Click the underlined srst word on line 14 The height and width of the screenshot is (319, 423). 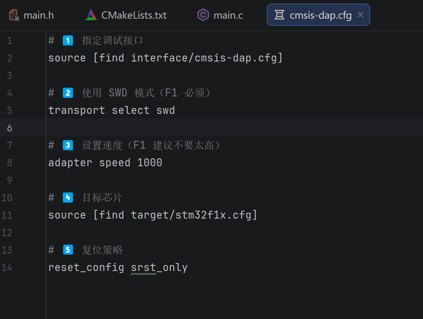coord(144,268)
